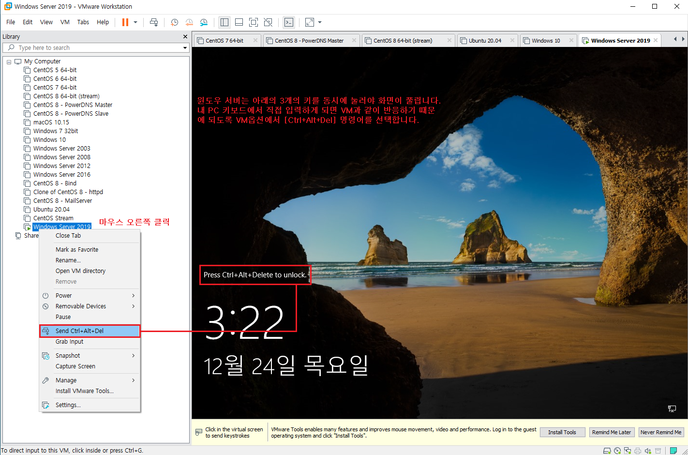
Task: Open the library search filter dropdown arrow
Action: [185, 48]
